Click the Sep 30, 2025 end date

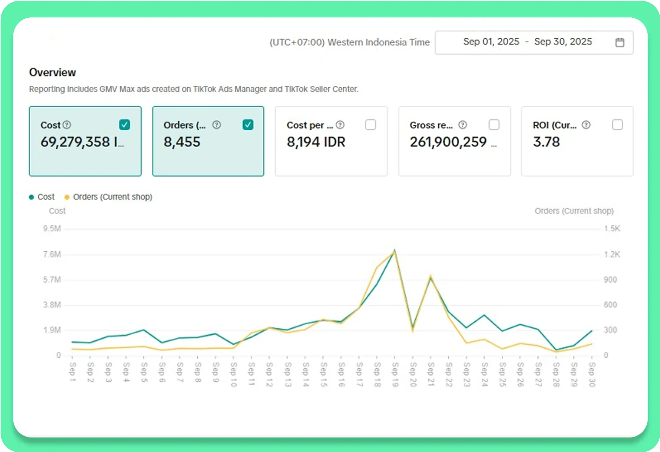pos(563,42)
